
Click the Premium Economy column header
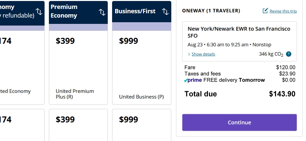pos(78,13)
